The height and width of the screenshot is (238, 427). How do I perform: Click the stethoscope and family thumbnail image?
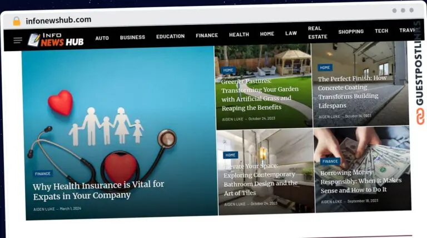coord(120,133)
